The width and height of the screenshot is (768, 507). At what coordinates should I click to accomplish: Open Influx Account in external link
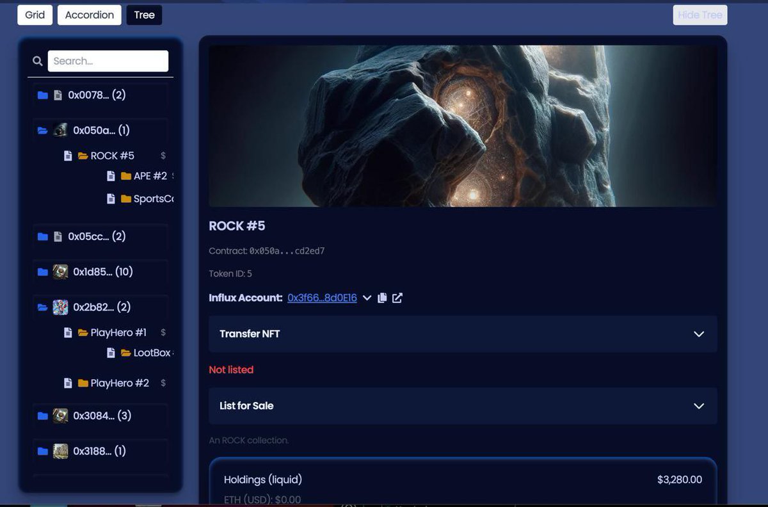pyautogui.click(x=397, y=298)
